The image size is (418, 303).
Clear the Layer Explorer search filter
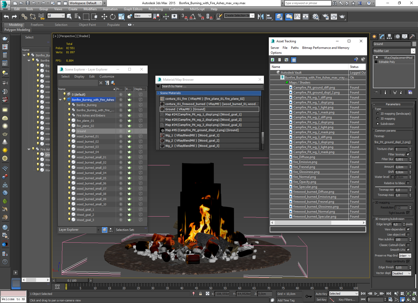(x=101, y=83)
